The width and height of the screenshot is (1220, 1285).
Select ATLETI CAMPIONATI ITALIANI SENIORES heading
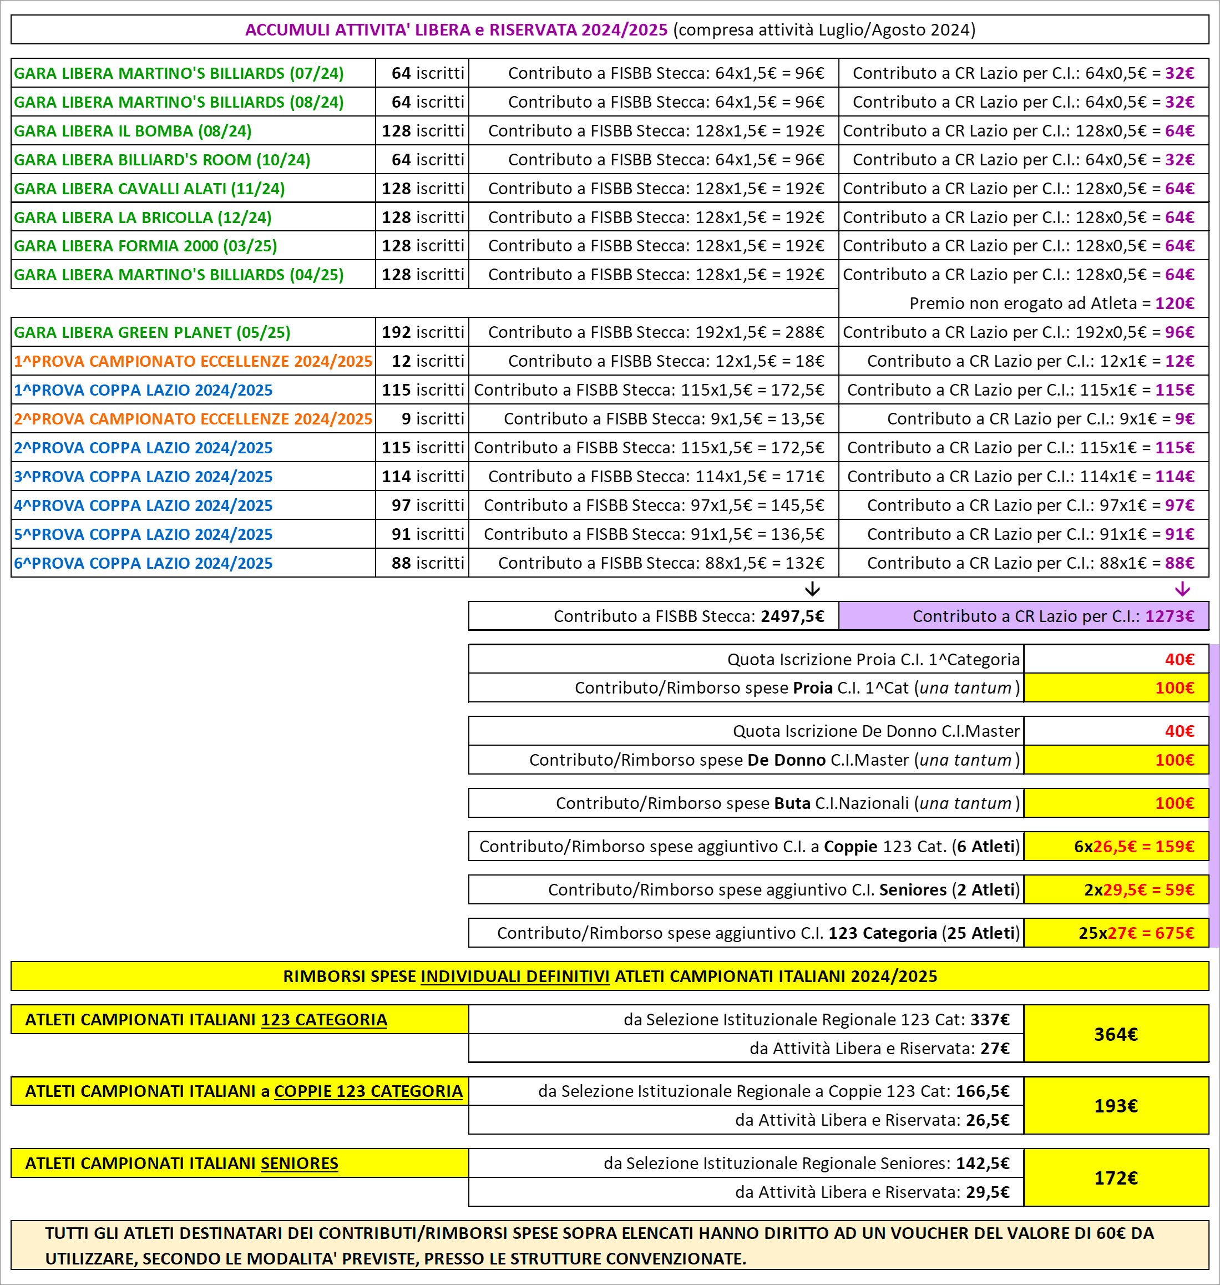[x=240, y=1163]
